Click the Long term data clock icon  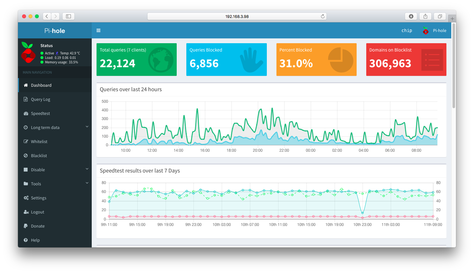pos(26,127)
